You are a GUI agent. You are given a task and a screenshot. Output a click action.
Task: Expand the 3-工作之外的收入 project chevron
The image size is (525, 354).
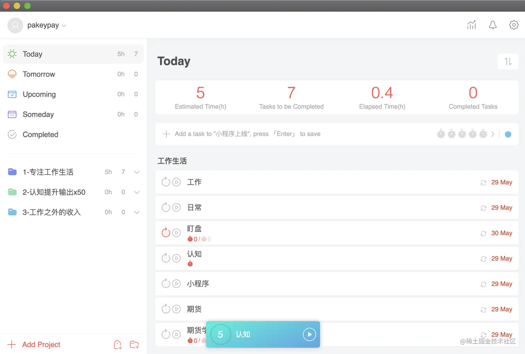137,212
